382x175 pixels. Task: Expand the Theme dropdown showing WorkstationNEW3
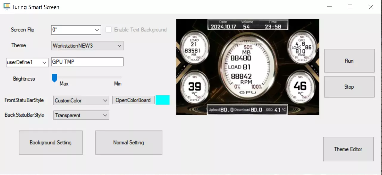[87, 46]
